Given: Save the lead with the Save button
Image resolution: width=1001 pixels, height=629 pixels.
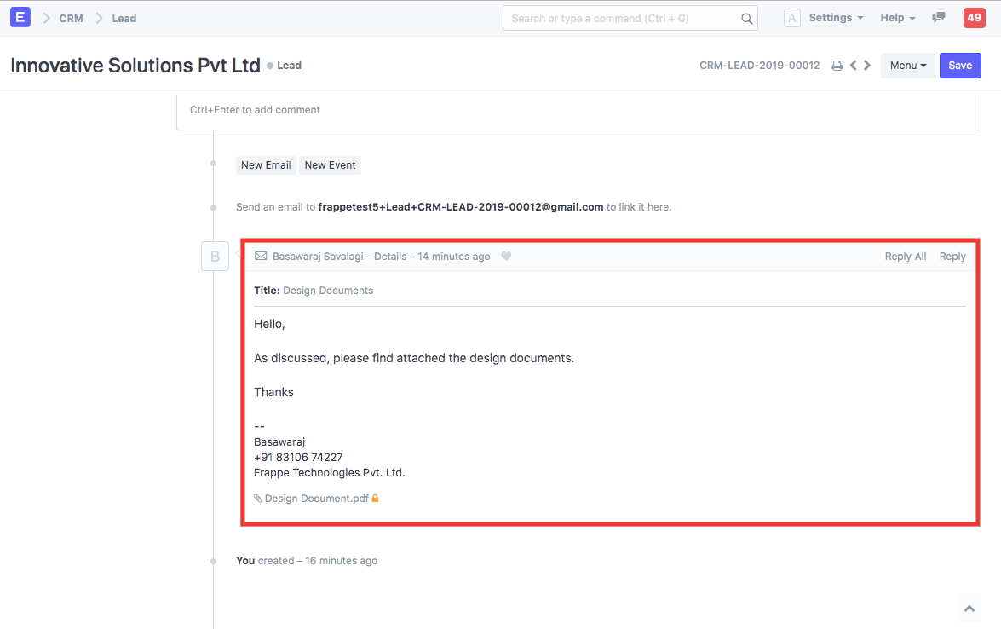Looking at the screenshot, I should coord(960,65).
